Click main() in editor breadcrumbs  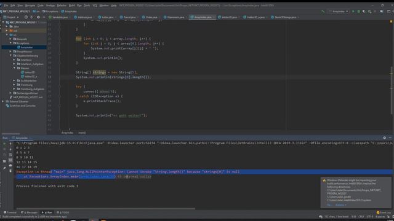pos(82,133)
